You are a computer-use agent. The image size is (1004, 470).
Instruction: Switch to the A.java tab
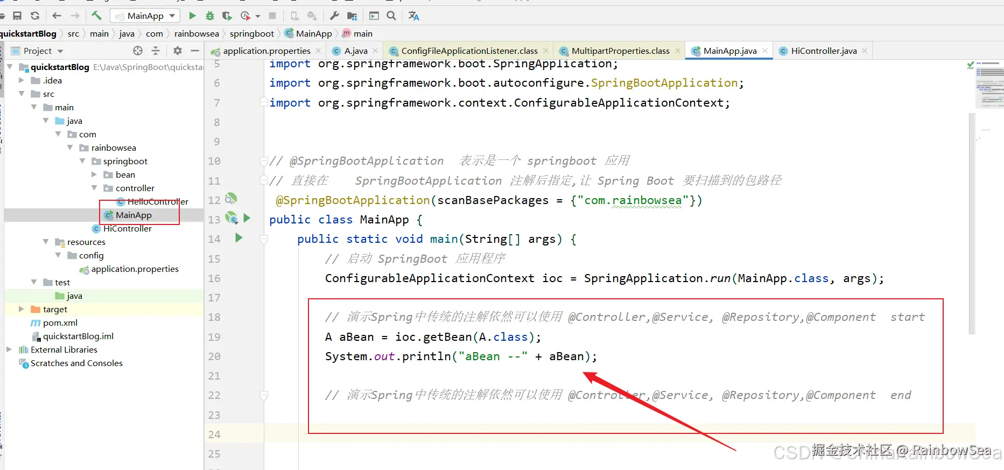point(356,51)
